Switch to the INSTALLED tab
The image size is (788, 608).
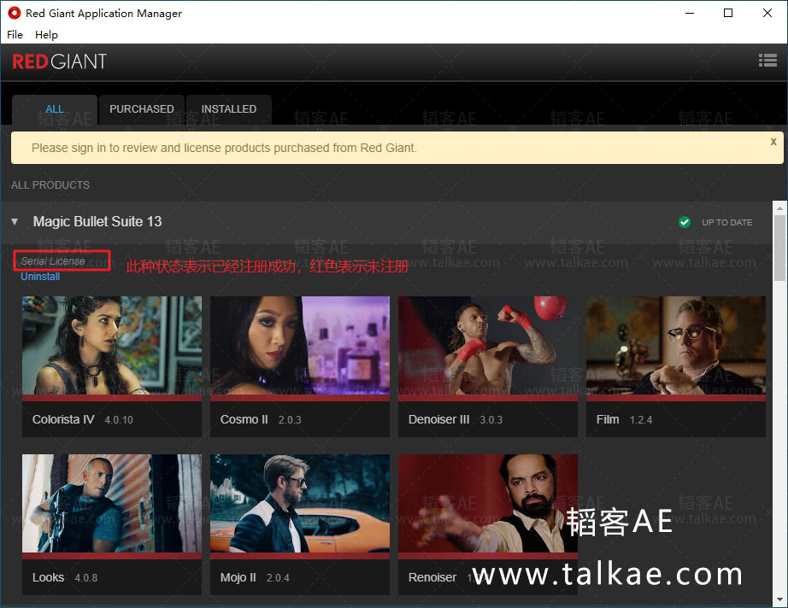pos(229,109)
